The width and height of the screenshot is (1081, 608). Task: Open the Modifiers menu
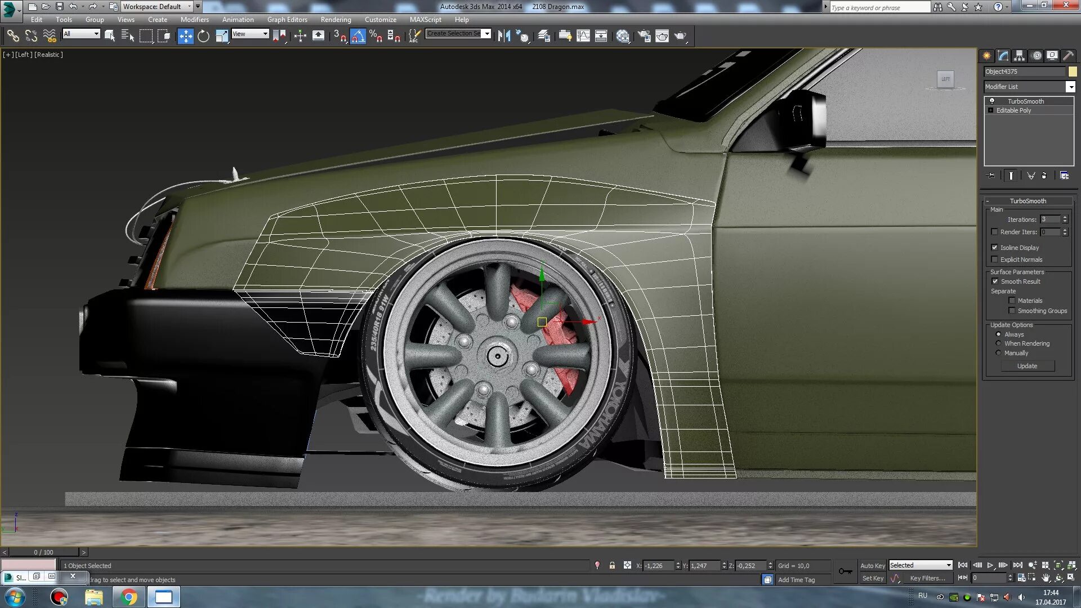(x=194, y=19)
